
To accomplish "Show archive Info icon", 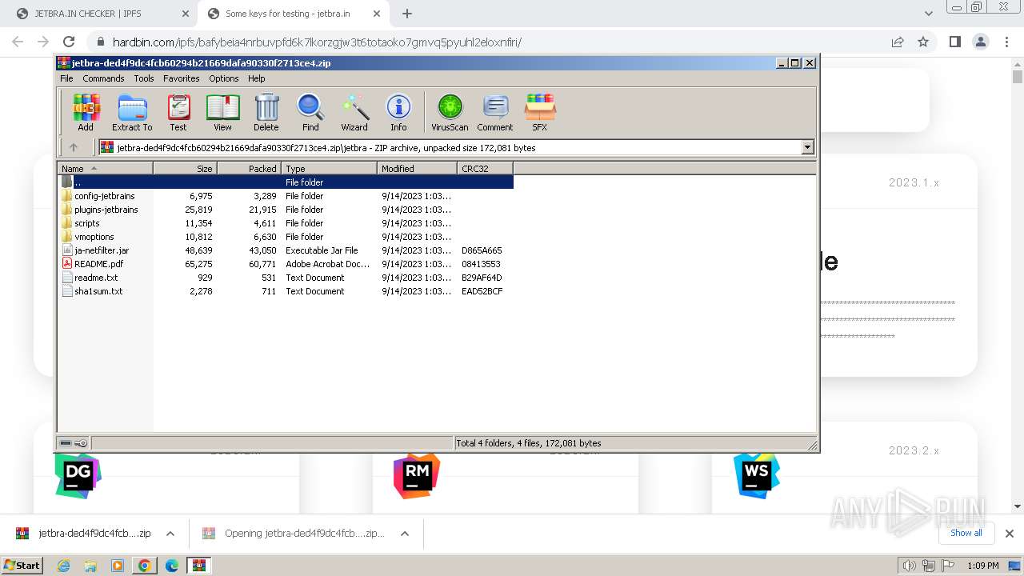I will tap(398, 112).
